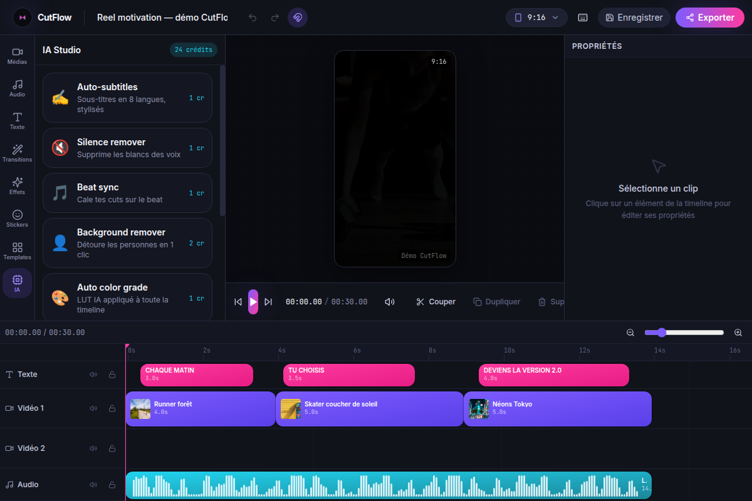Zoom in the timeline
Screen dimensions: 752x501
click(x=738, y=333)
